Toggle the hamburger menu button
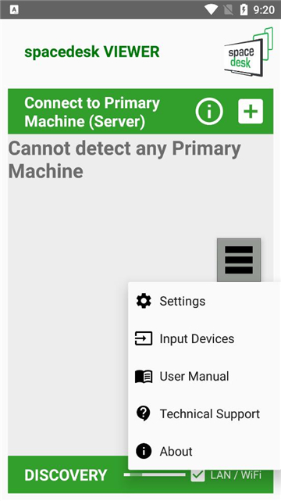 tap(239, 259)
